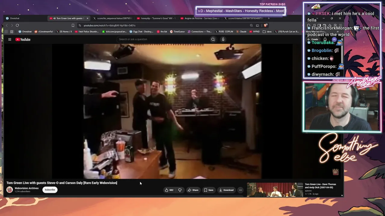Go forward with the browser forward arrow
This screenshot has width=385, height=216.
12,25
